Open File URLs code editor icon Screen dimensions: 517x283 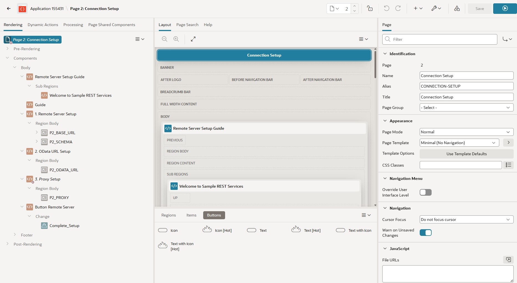[508, 259]
